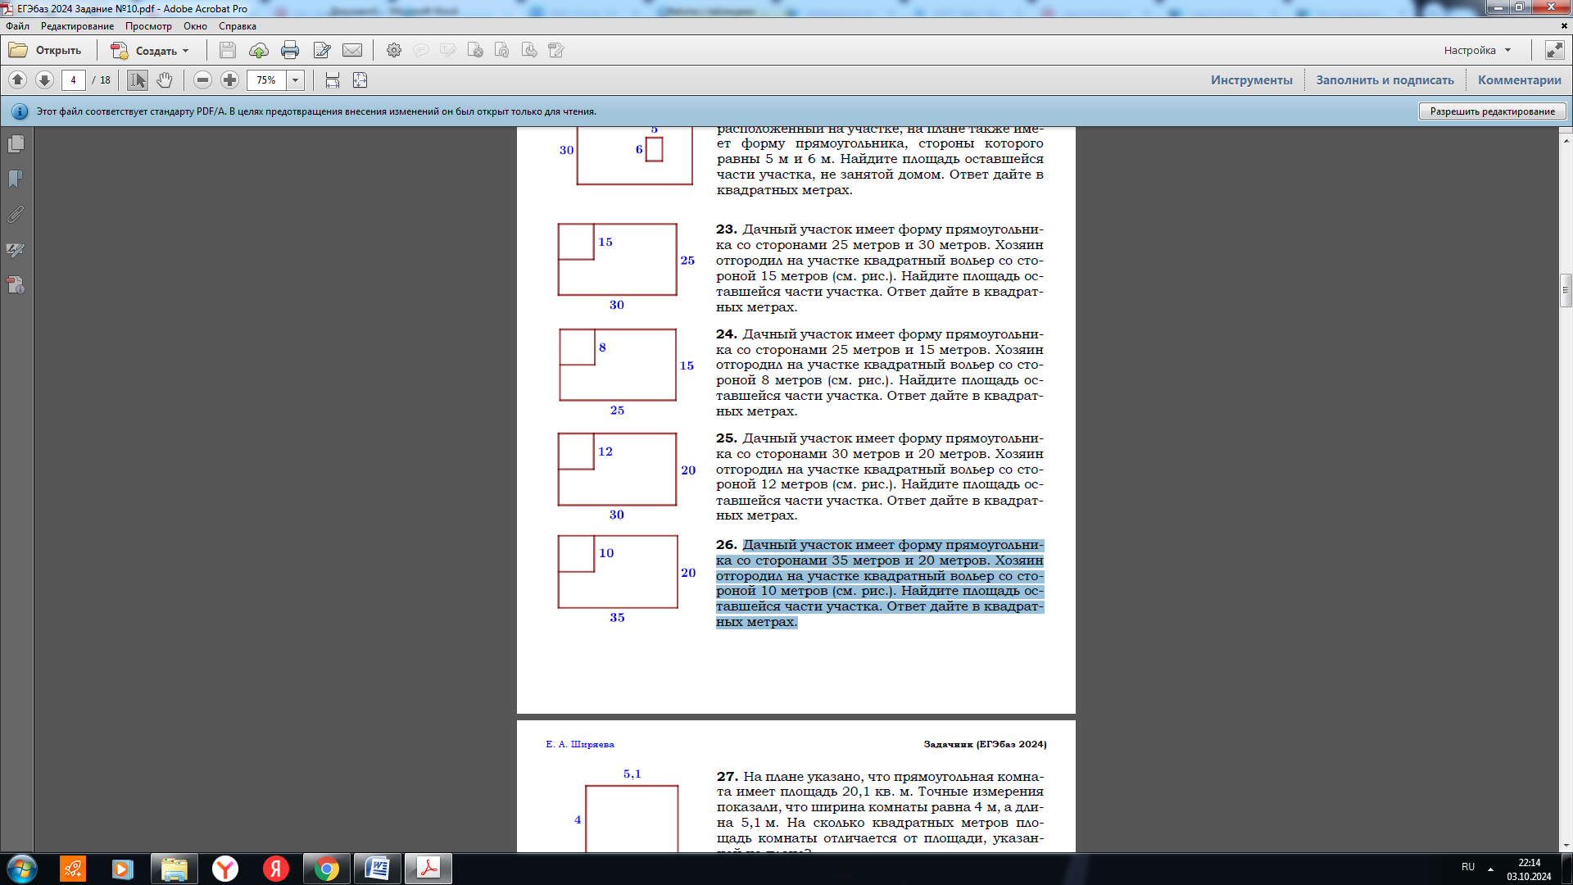Viewport: 1573px width, 885px height.
Task: Open the Windows Start button
Action: coord(21,869)
